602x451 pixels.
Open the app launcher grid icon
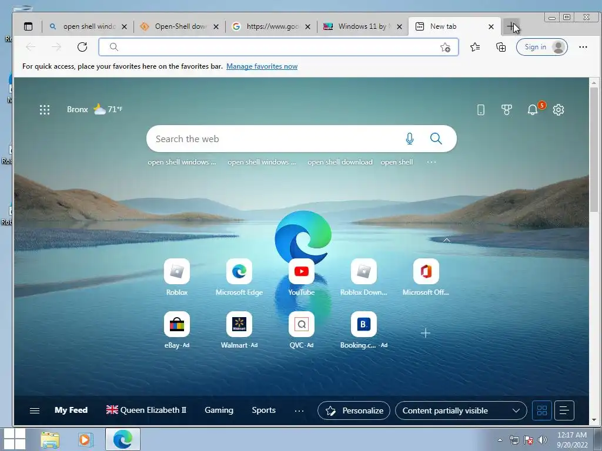click(x=45, y=110)
